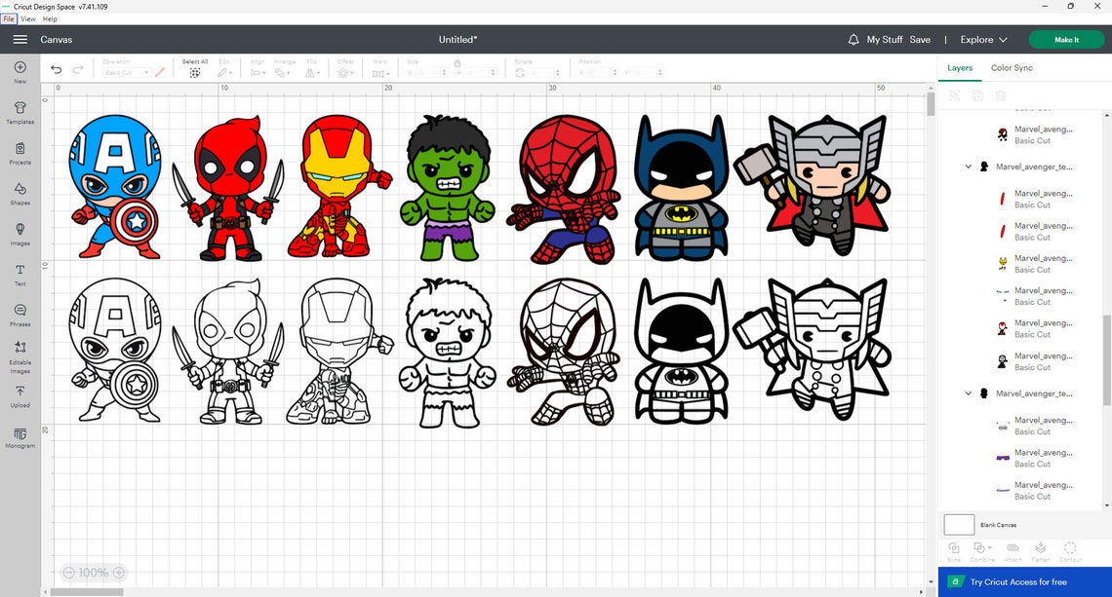Collapse the first Marvel_avenger_te group
The image size is (1112, 597).
968,166
